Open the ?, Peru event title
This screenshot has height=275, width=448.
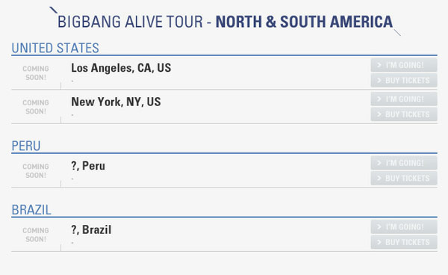point(88,166)
